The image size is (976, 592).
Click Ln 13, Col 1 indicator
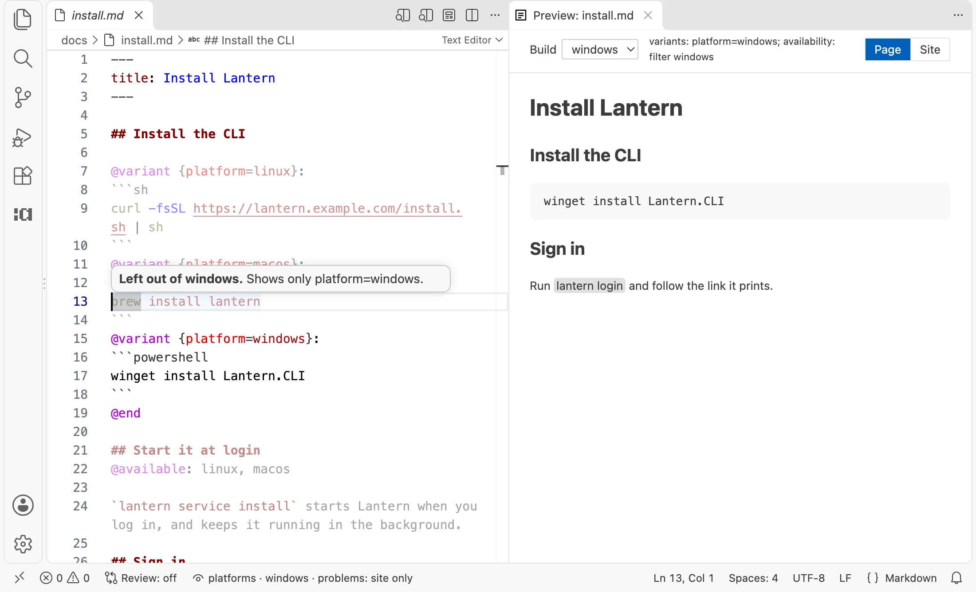point(683,578)
